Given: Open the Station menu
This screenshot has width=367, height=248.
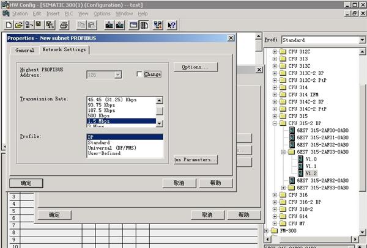Looking at the screenshot, I should point(20,13).
